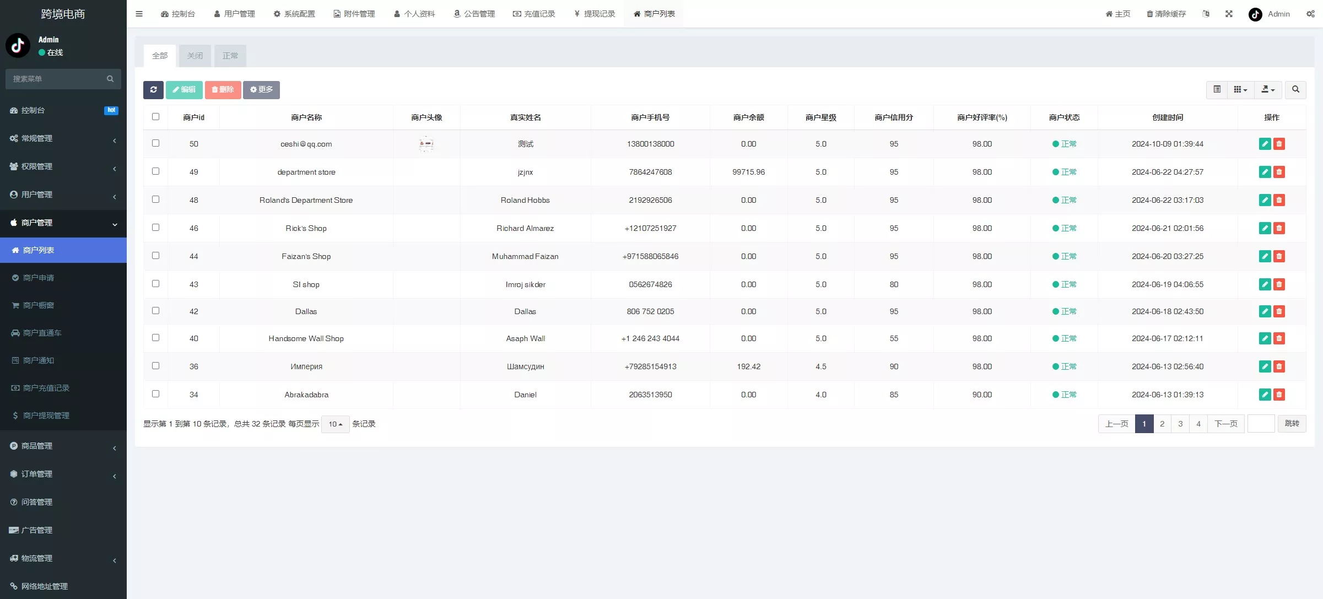Toggle the table card view icon
Screen dimensions: 1323x599
[1217, 89]
